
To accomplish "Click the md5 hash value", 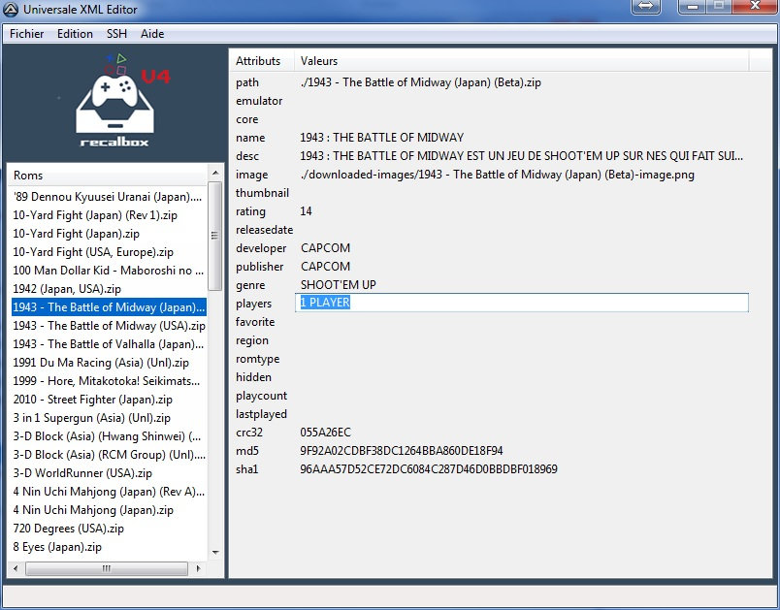I will [402, 450].
